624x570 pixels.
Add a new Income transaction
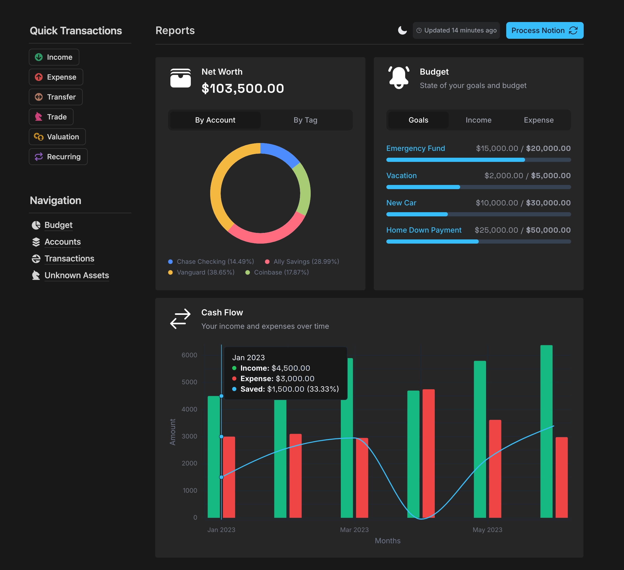tap(54, 57)
